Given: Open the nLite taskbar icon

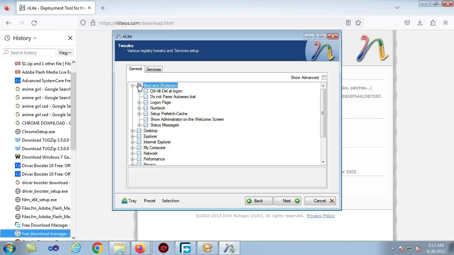Looking at the screenshot, I should (x=229, y=248).
